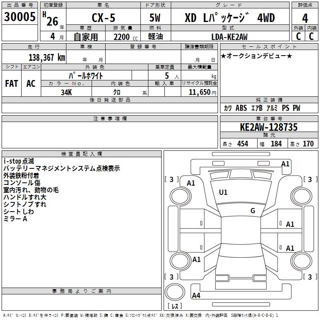Viewport: 320px width, 320px height.
Task: Click the PS equipment entry
Action: tap(286, 108)
